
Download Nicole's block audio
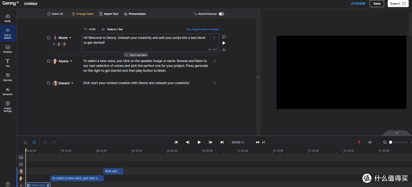(x=224, y=49)
